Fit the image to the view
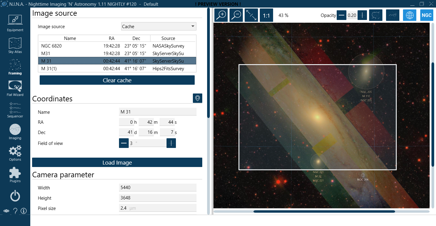This screenshot has height=226, width=436. (251, 15)
